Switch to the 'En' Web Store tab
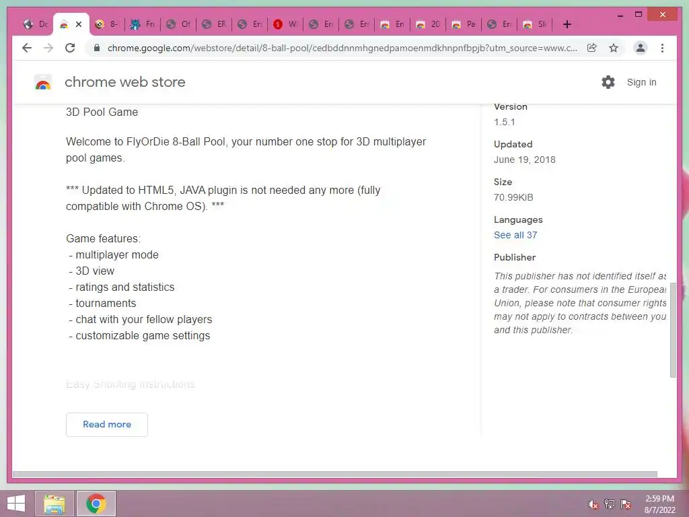The width and height of the screenshot is (689, 517). 392,24
